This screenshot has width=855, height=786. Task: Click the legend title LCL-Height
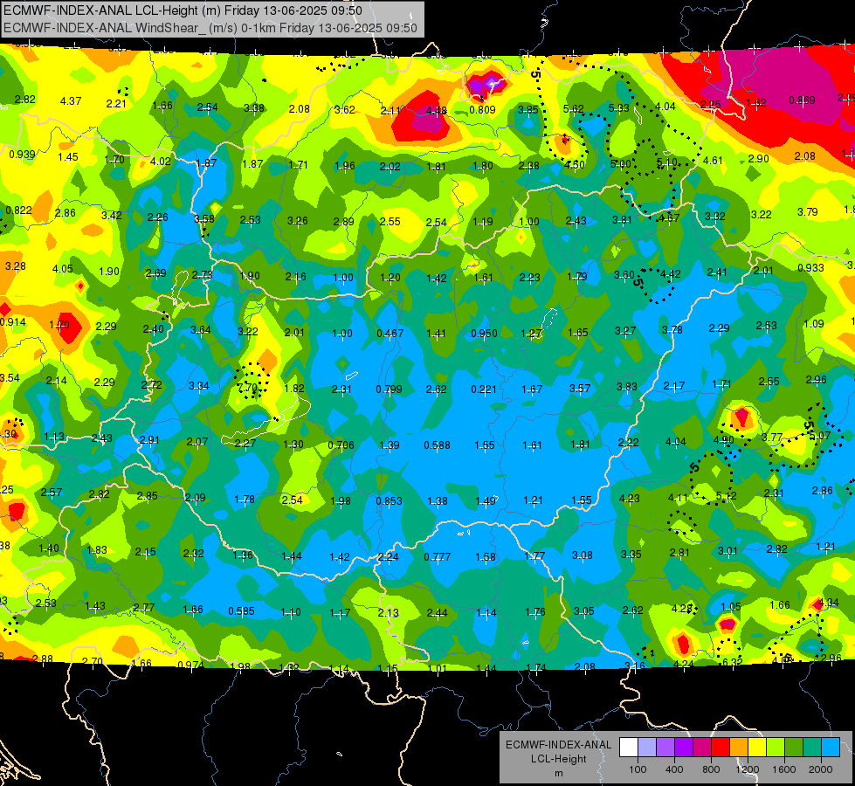coord(558,759)
